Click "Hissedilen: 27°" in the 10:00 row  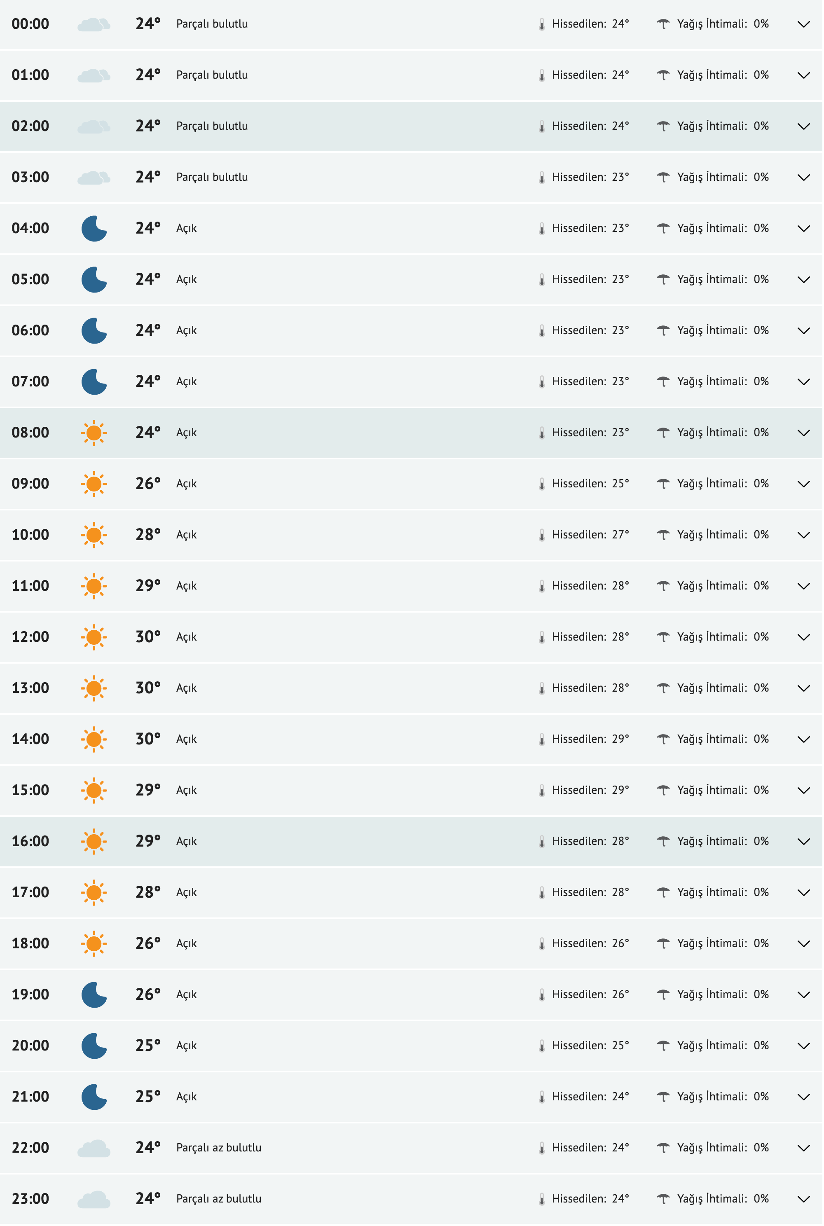click(590, 535)
